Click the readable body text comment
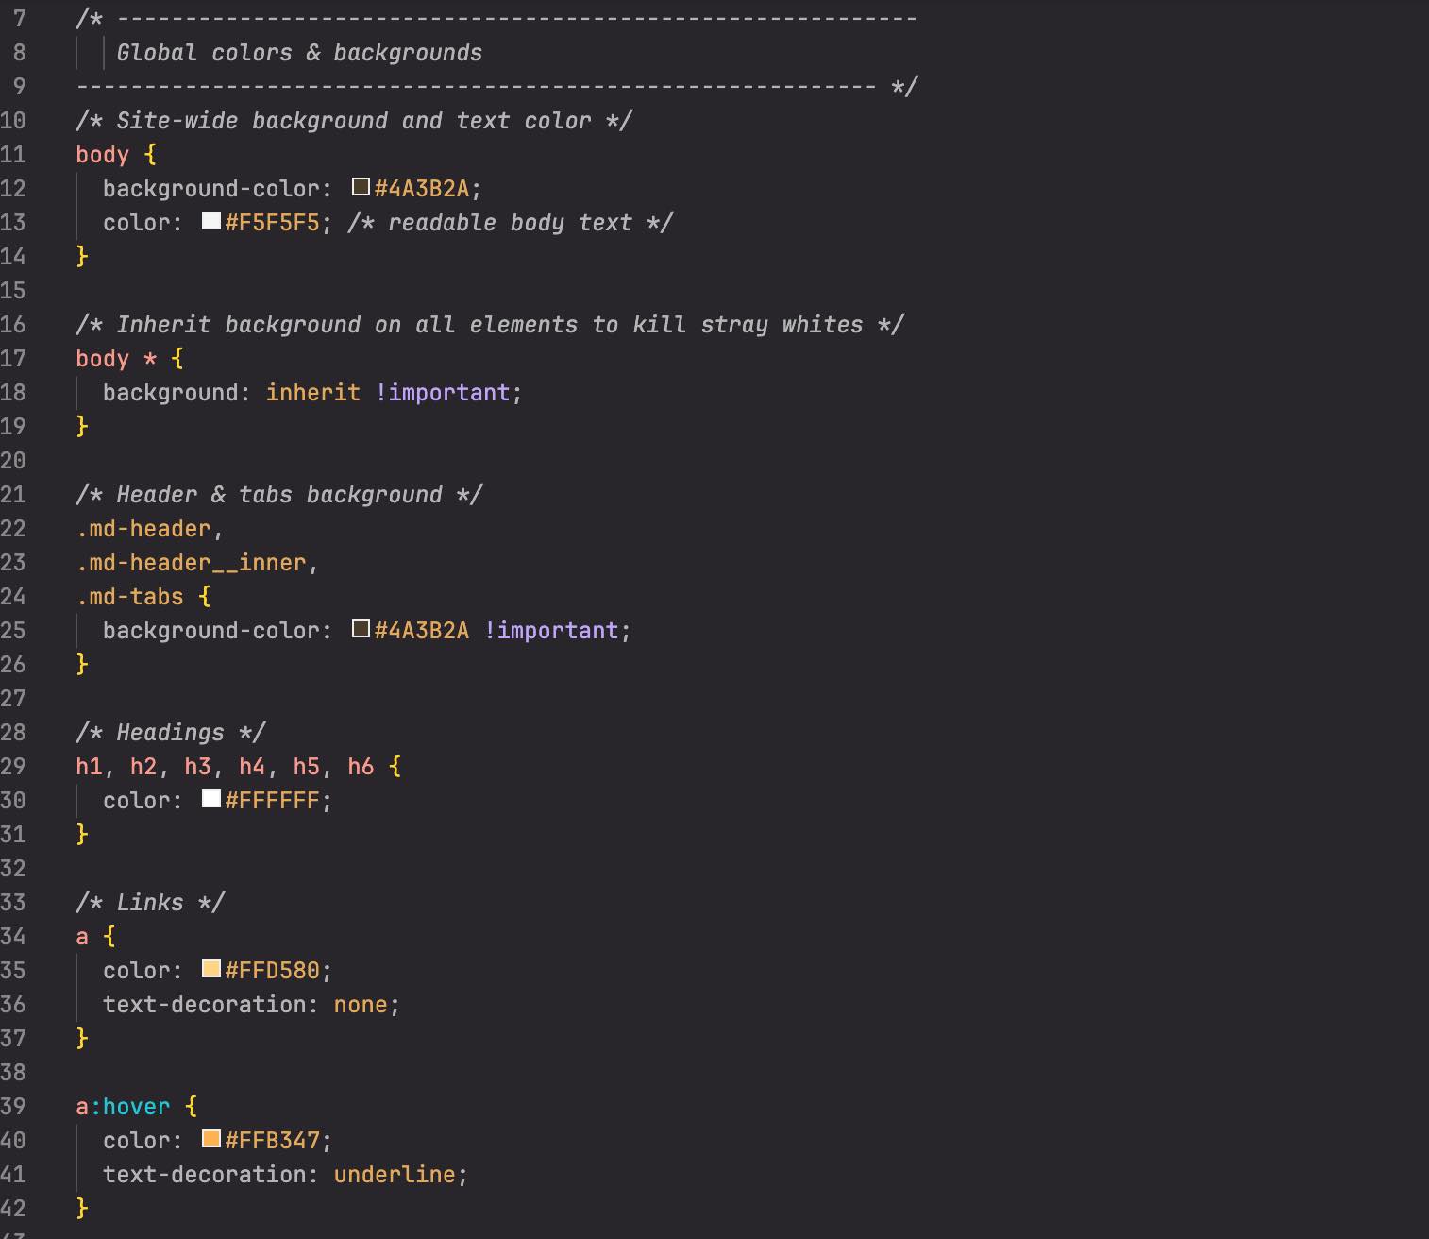Image resolution: width=1429 pixels, height=1239 pixels. [x=510, y=223]
